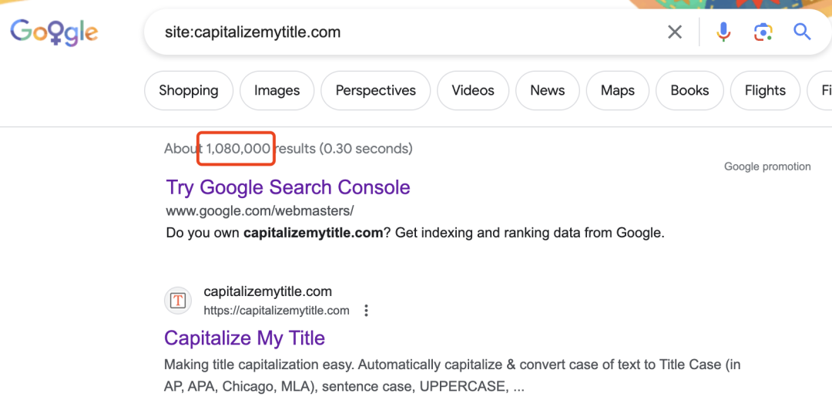Open Maps filter chip

point(618,91)
